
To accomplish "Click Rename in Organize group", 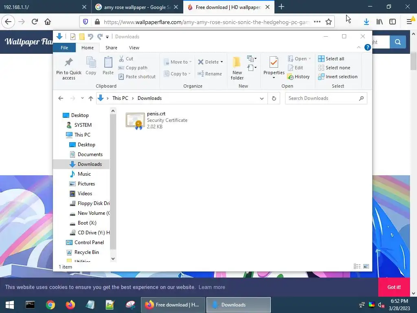I will click(210, 74).
